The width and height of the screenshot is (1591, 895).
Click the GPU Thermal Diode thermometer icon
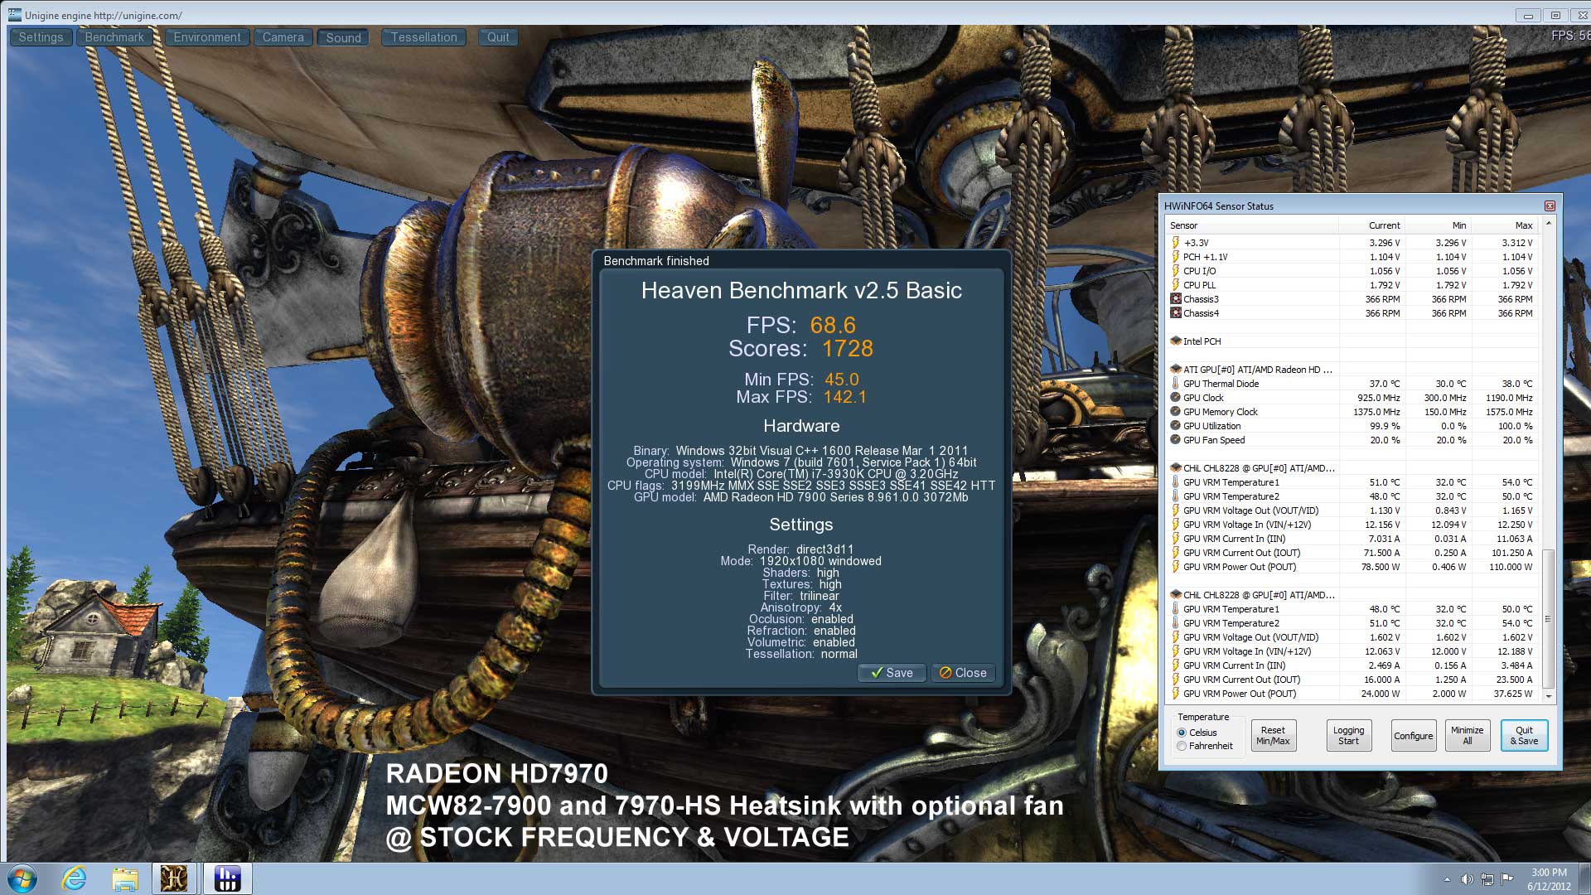tap(1175, 384)
